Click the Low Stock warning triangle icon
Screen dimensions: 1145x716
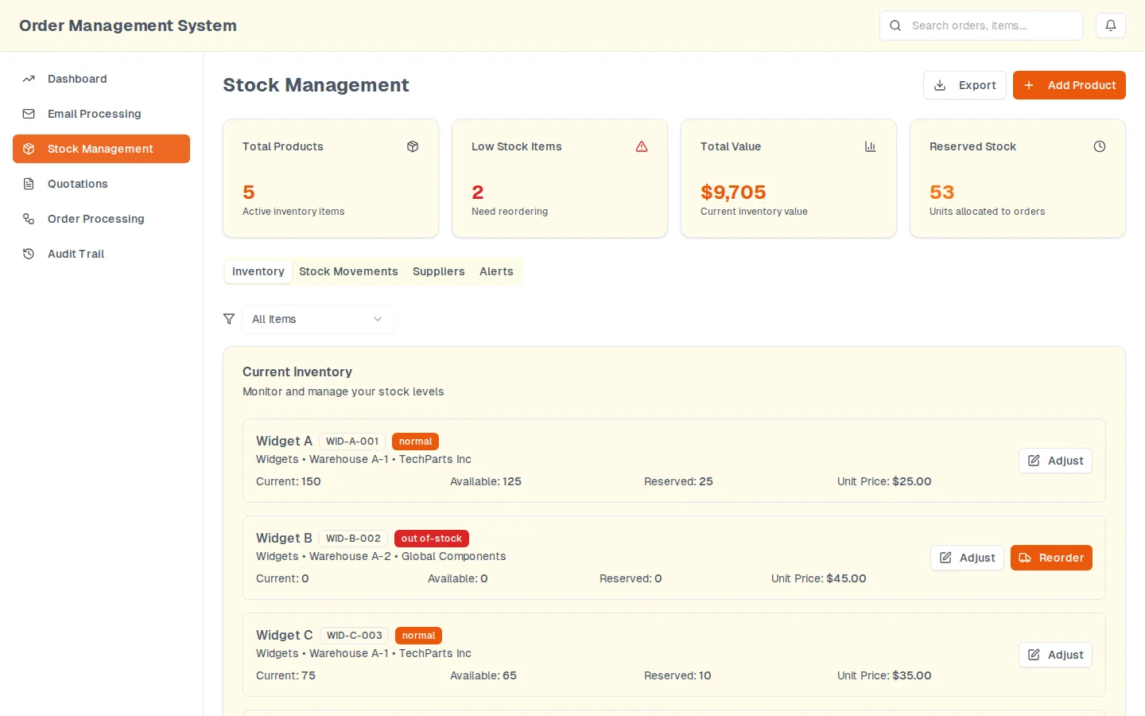click(642, 146)
